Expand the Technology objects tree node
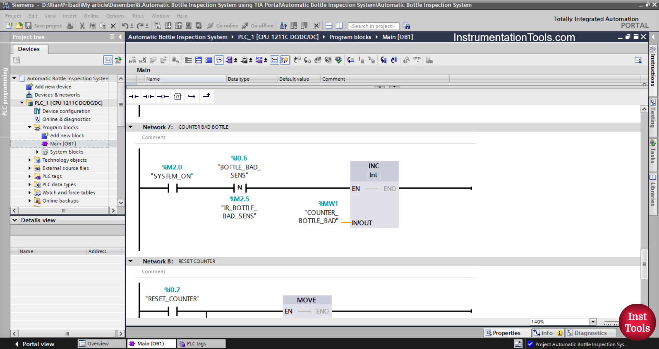Viewport: 659px width, 349px height. point(29,160)
